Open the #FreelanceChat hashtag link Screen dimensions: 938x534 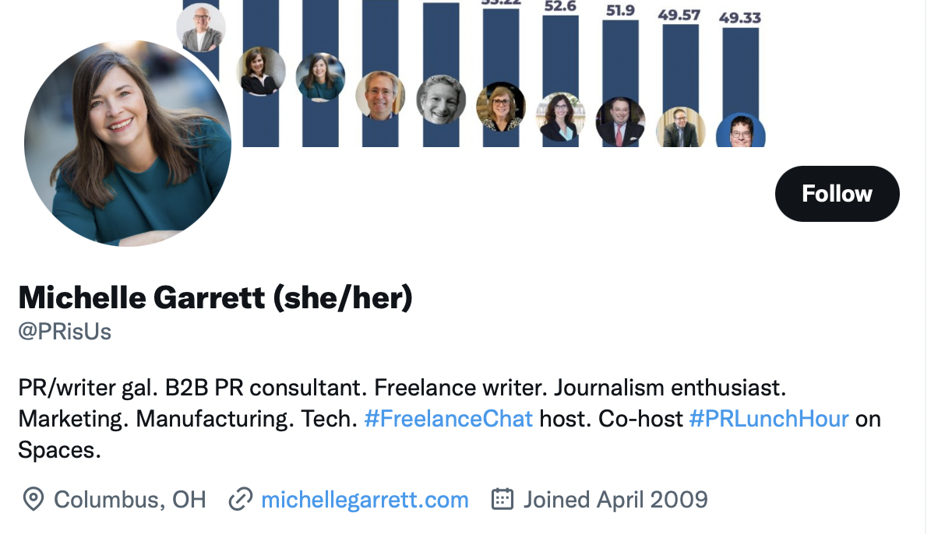coord(448,419)
